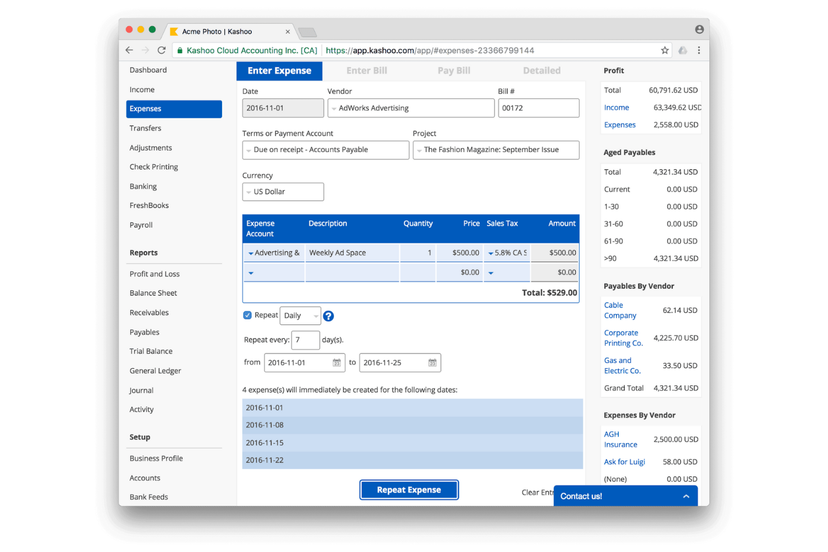Click the Repeat Expense button

(x=409, y=489)
